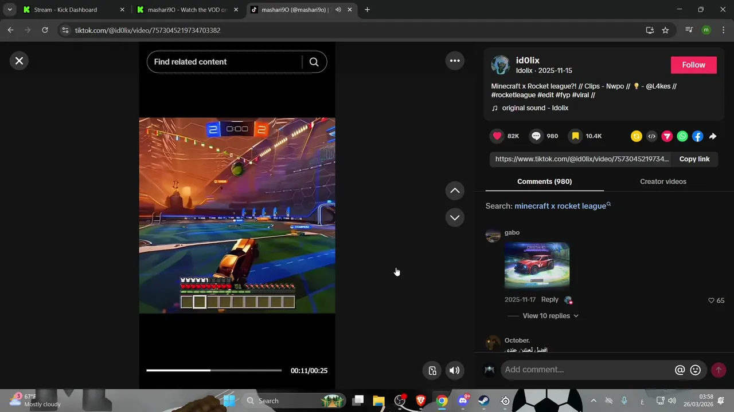Click the site information icon in address bar

[x=65, y=30]
